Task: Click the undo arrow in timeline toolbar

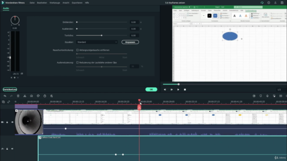Action: tap(5, 96)
